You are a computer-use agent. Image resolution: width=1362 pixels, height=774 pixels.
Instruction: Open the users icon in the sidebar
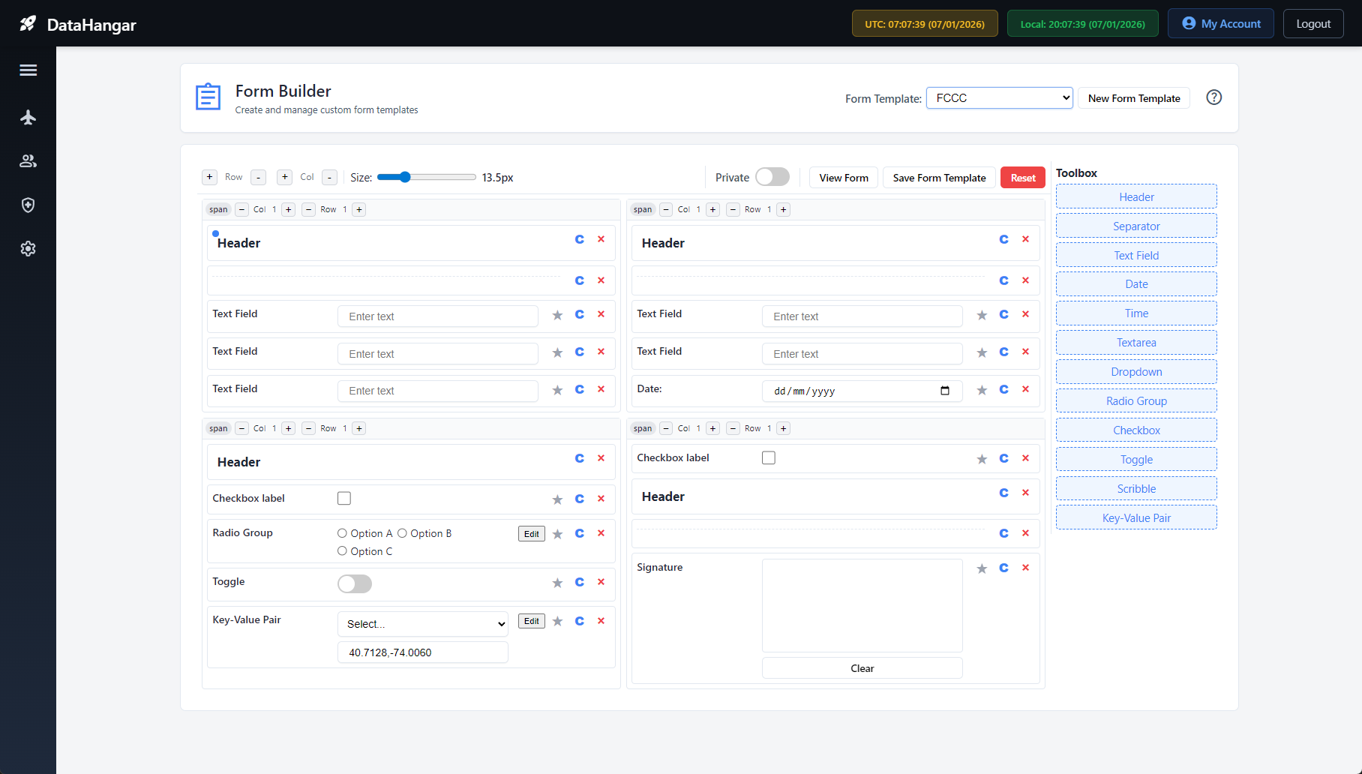coord(28,160)
